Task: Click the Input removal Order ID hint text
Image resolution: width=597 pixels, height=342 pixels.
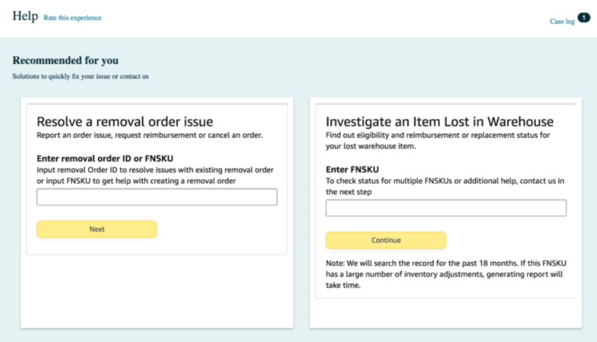Action: (x=155, y=175)
